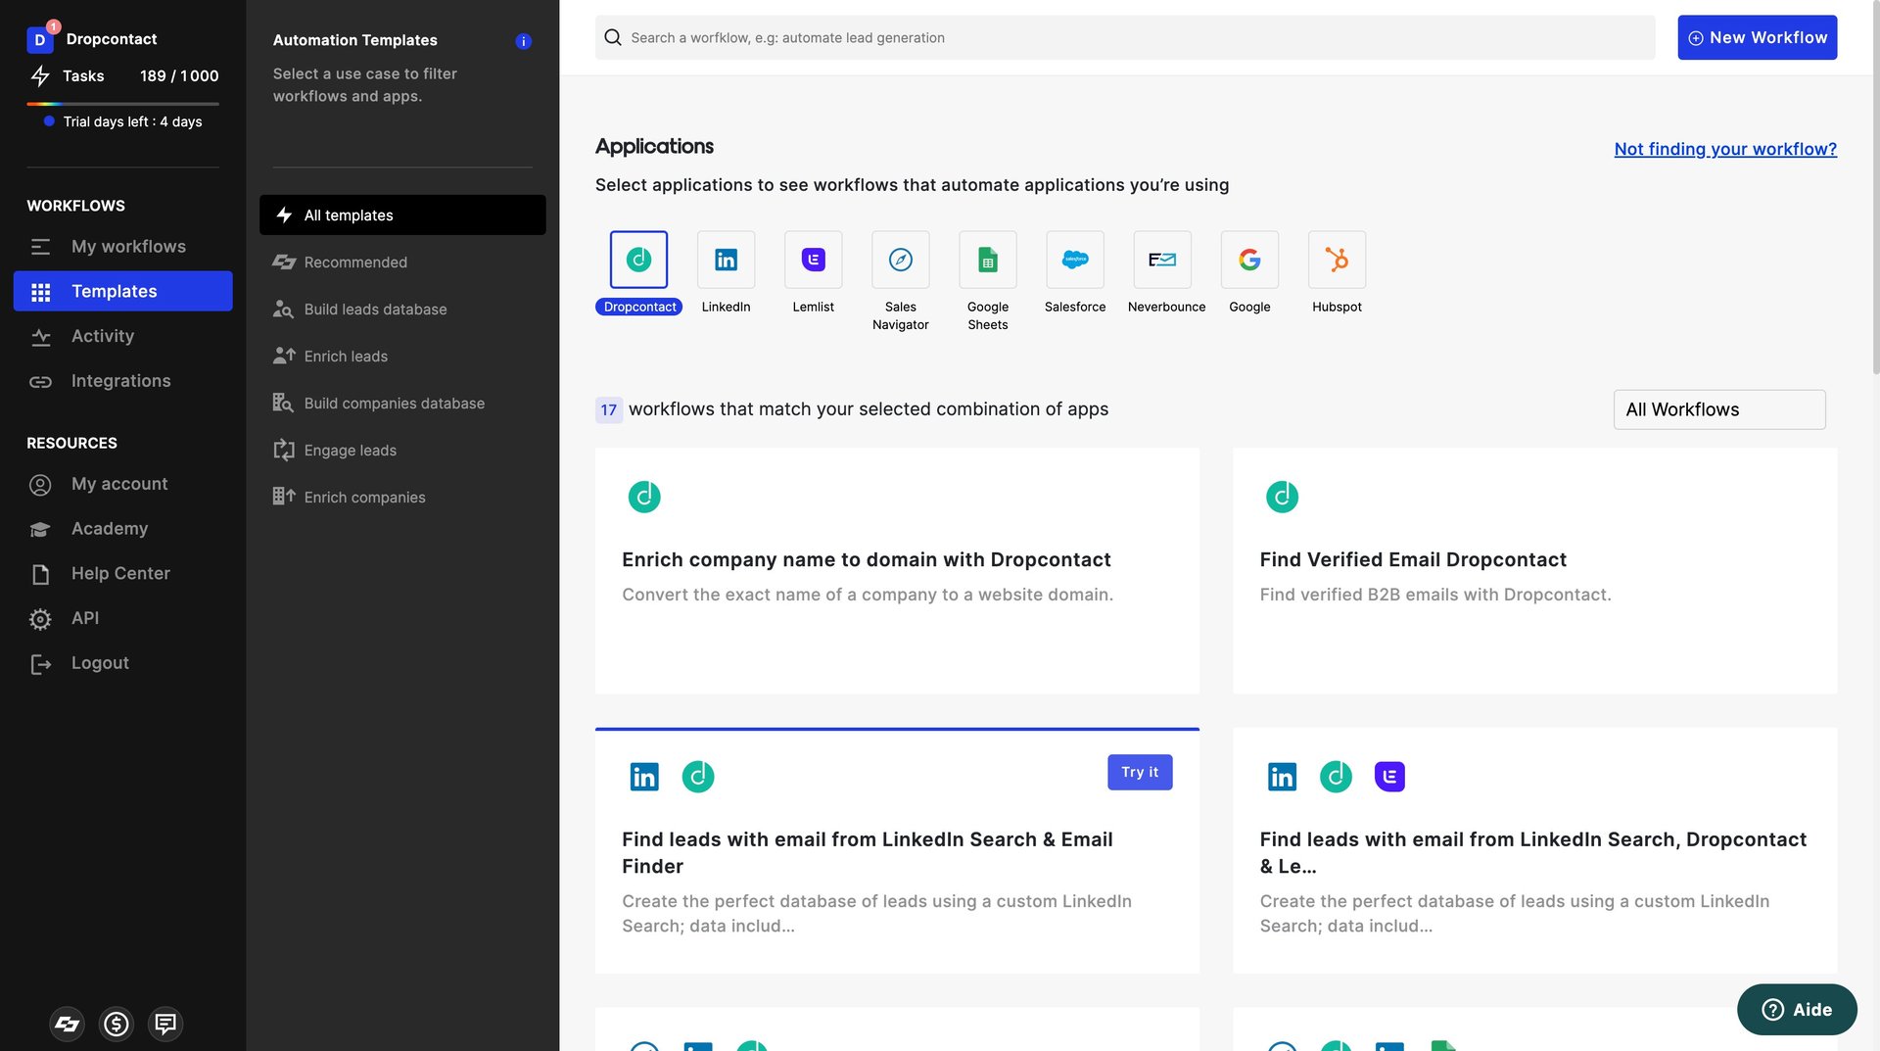Screen dimensions: 1880x1051
Task: Select the Neverbounce application icon
Action: [1162, 260]
